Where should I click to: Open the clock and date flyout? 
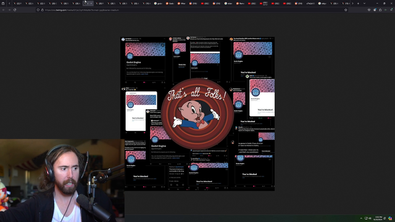[378, 218]
